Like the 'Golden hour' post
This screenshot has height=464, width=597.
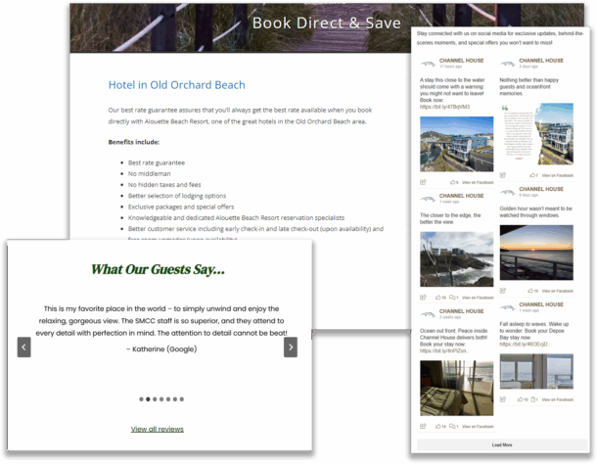pyautogui.click(x=533, y=291)
